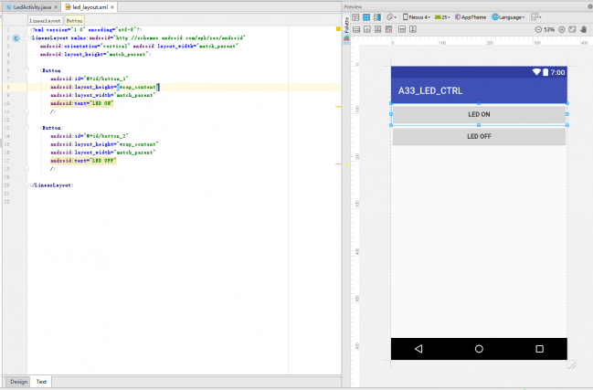Close the LedActivity.java tab
This screenshot has height=390, width=593.
click(56, 6)
